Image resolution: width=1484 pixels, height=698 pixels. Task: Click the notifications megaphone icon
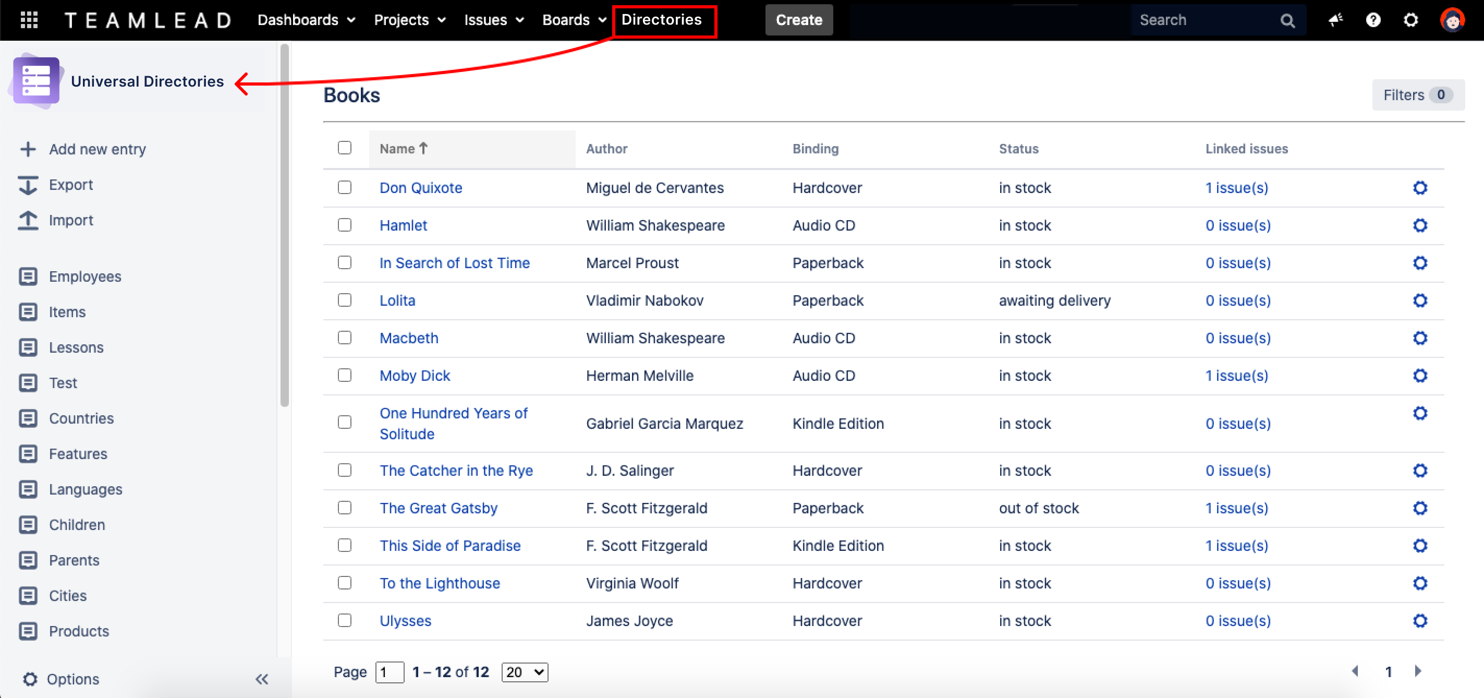pos(1335,20)
